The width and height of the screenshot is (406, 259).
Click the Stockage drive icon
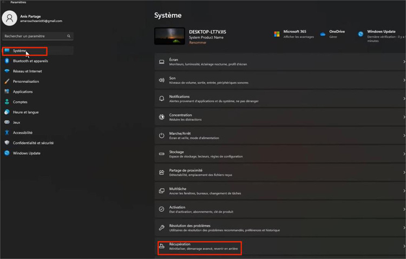161,154
